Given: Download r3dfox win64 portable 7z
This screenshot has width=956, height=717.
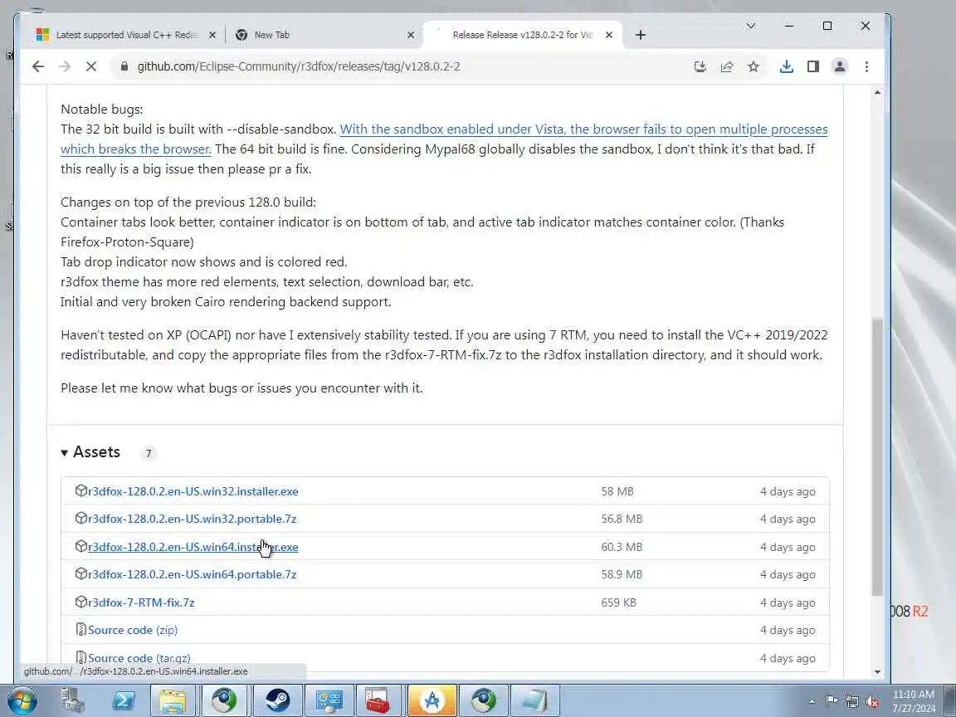Looking at the screenshot, I should click(192, 574).
